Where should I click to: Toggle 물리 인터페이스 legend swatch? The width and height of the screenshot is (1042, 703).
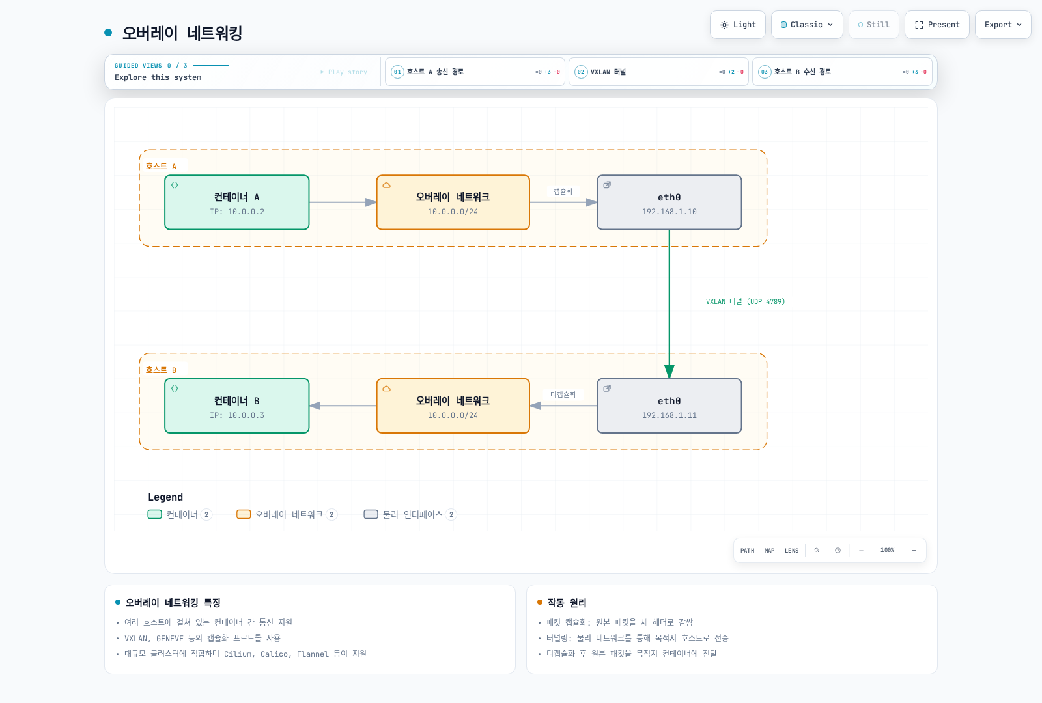(371, 514)
